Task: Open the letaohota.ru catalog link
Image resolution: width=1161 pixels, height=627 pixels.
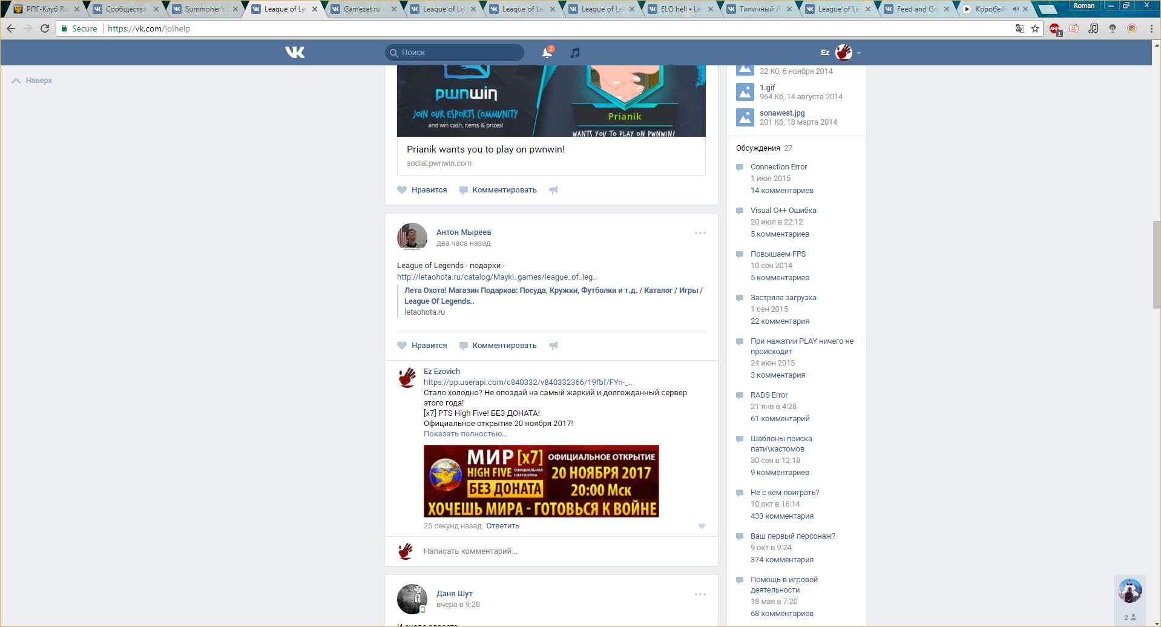Action: tap(497, 277)
